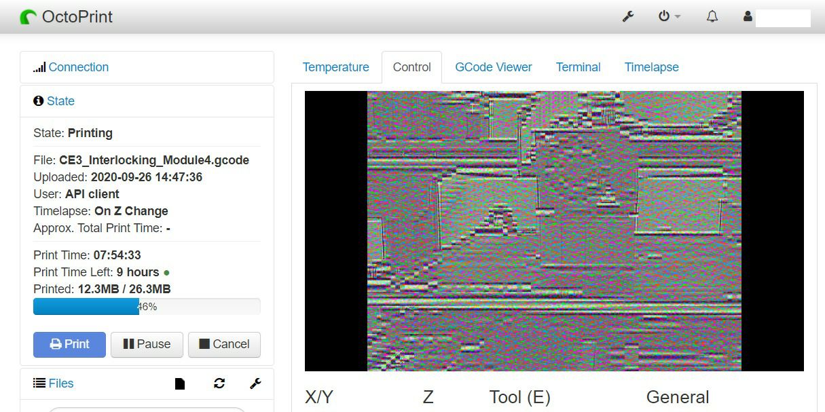Click printed size 12.3MB / 26.3MB

pos(124,289)
